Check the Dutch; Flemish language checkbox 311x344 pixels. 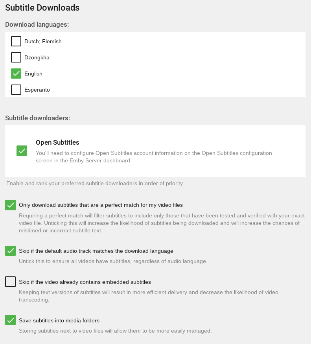pos(16,41)
